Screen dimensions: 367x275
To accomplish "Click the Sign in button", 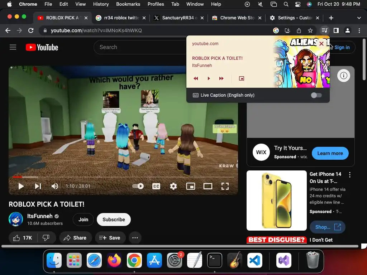I will tap(342, 47).
